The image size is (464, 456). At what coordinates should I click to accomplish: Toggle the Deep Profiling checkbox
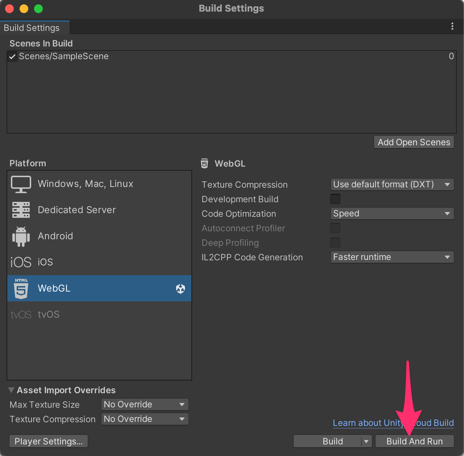click(x=335, y=243)
